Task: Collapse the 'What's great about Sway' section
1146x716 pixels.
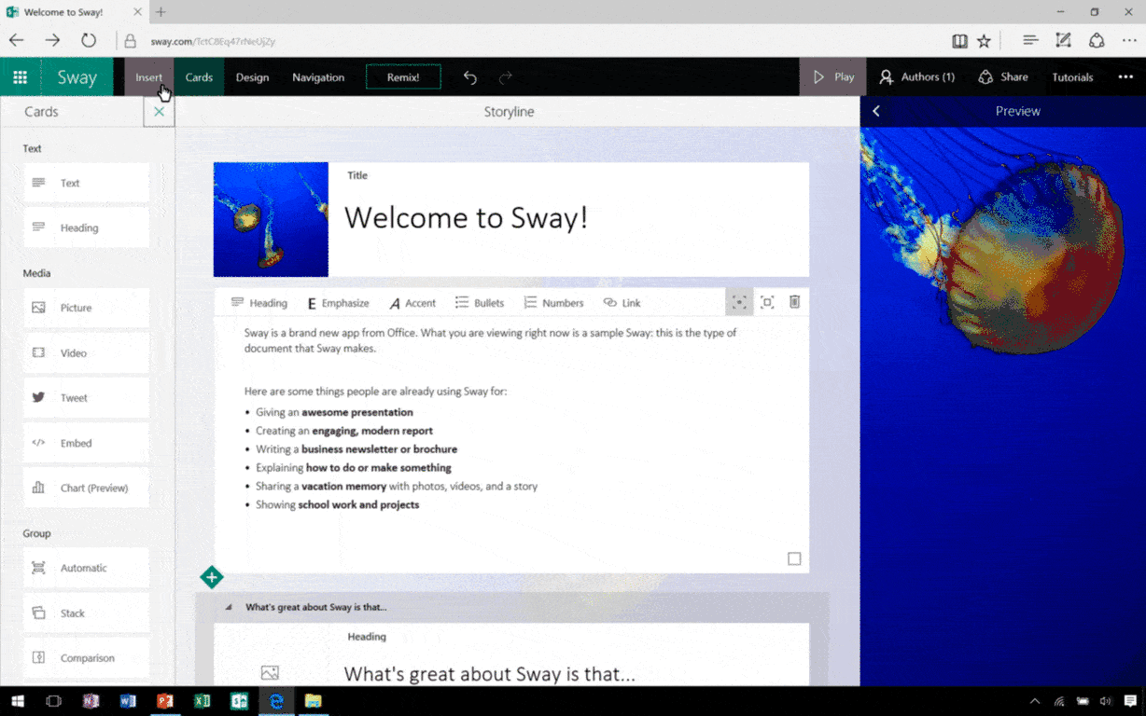Action: pyautogui.click(x=228, y=606)
